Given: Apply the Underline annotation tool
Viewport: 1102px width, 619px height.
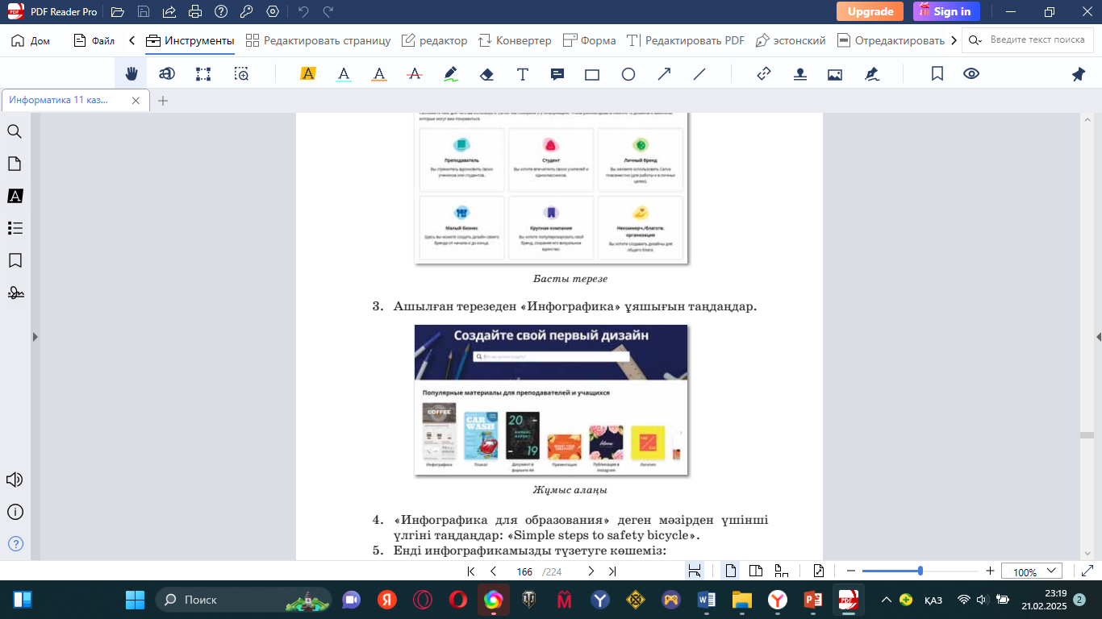Looking at the screenshot, I should (344, 74).
